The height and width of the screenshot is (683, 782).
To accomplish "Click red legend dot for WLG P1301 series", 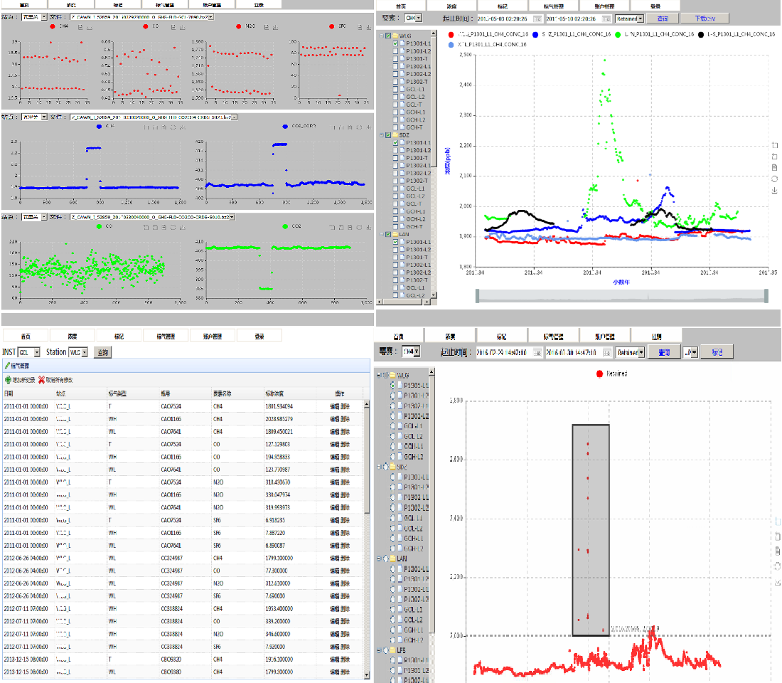I will [x=452, y=34].
